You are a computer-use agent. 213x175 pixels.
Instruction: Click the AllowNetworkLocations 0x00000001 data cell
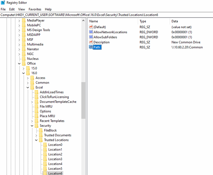(182, 32)
